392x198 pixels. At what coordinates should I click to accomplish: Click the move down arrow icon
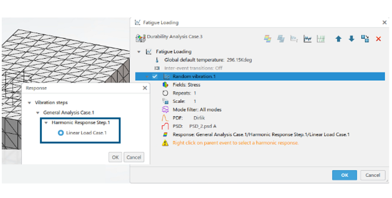[351, 39]
